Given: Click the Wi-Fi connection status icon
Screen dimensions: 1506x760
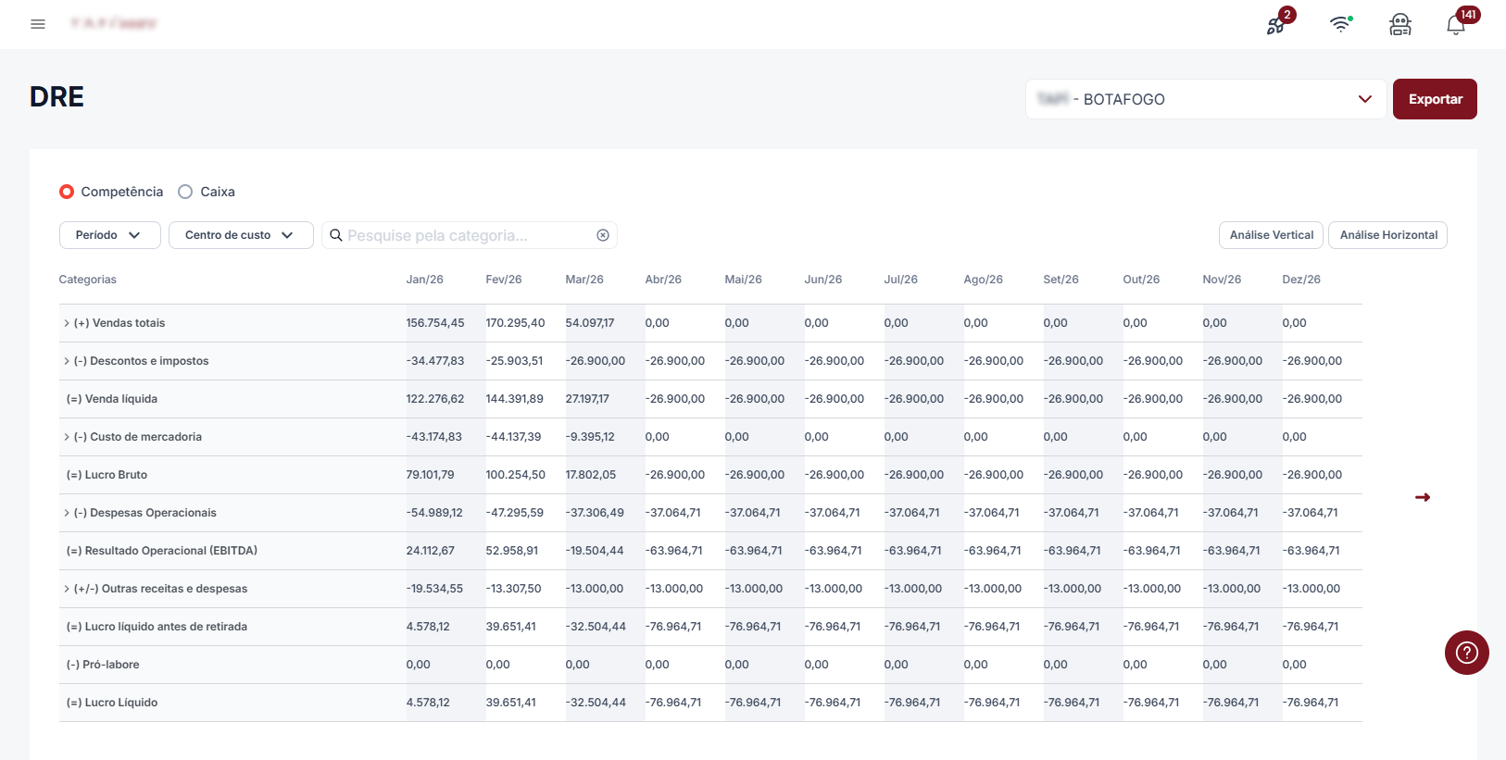Looking at the screenshot, I should pyautogui.click(x=1339, y=25).
